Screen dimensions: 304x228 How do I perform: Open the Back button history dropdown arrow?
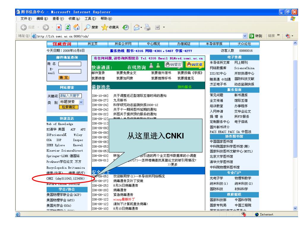coord(38,27)
